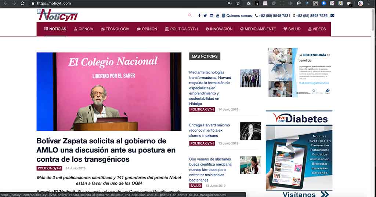
Task: Click the ID NotiCyTI site logo
Action: point(57,15)
